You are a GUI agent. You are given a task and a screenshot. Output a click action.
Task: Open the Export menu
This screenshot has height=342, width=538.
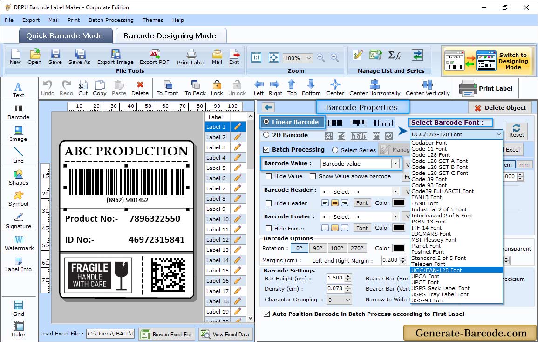point(31,20)
